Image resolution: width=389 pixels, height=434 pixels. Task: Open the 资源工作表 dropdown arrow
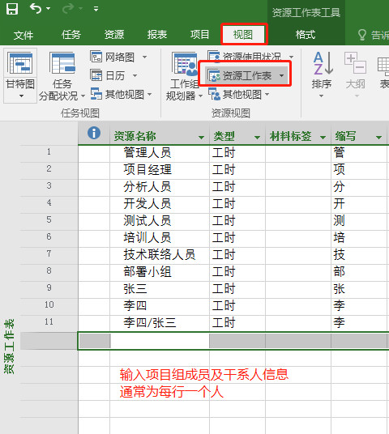281,75
